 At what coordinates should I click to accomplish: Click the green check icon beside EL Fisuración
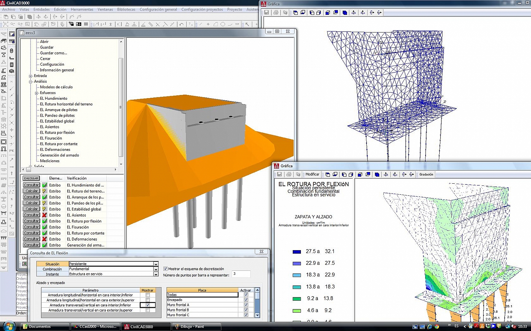pyautogui.click(x=45, y=227)
